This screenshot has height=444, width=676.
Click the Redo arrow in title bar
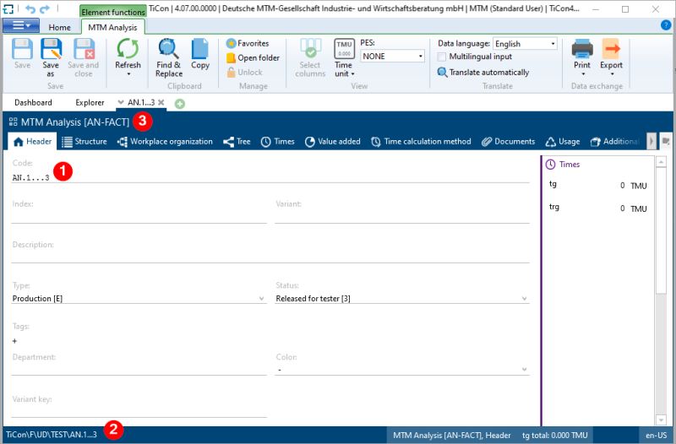[x=45, y=8]
